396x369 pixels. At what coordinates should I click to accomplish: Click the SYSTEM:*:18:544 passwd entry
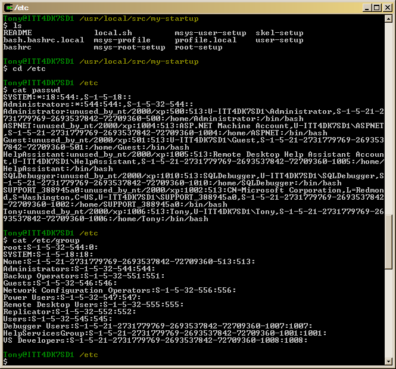coord(67,97)
